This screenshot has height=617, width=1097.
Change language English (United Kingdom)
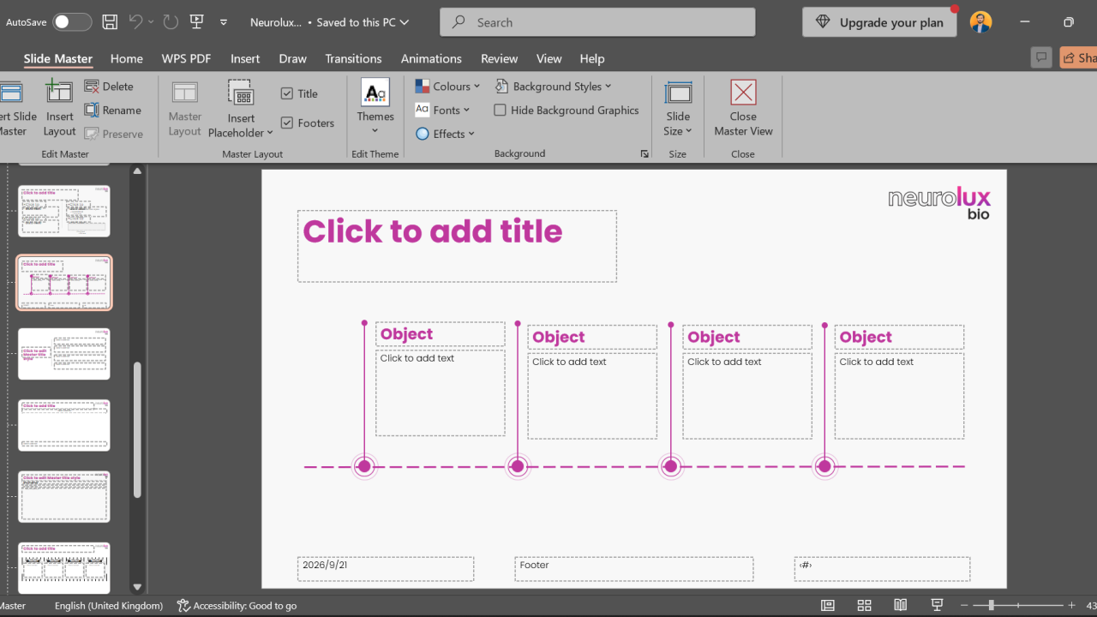109,606
